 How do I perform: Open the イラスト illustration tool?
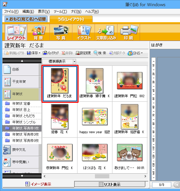coord(84,32)
